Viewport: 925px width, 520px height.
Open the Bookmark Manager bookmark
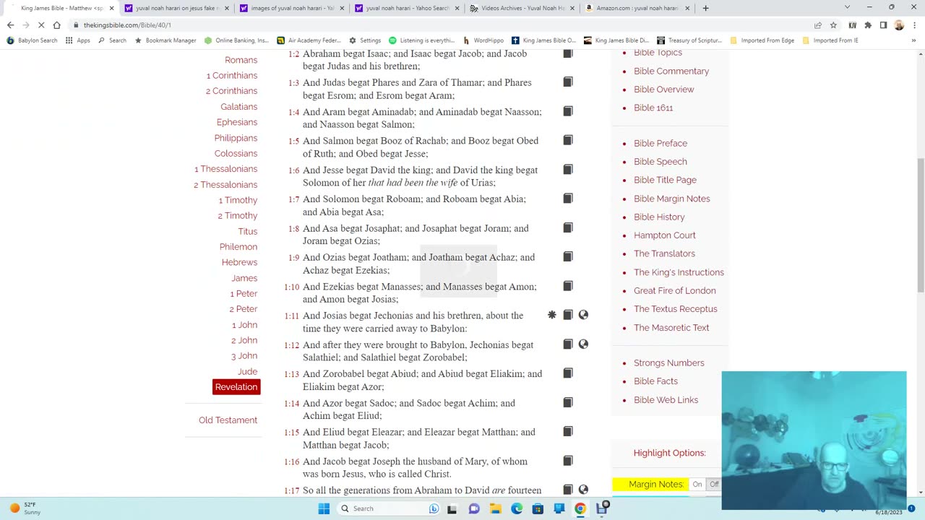[165, 40]
